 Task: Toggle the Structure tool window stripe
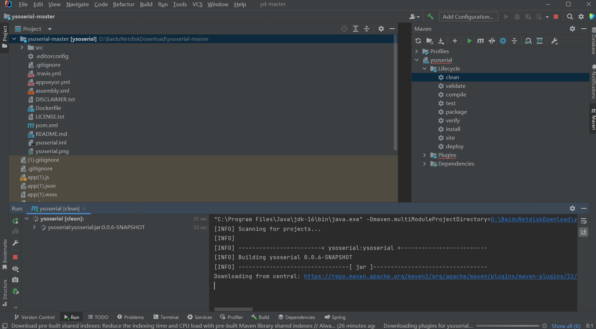point(4,293)
